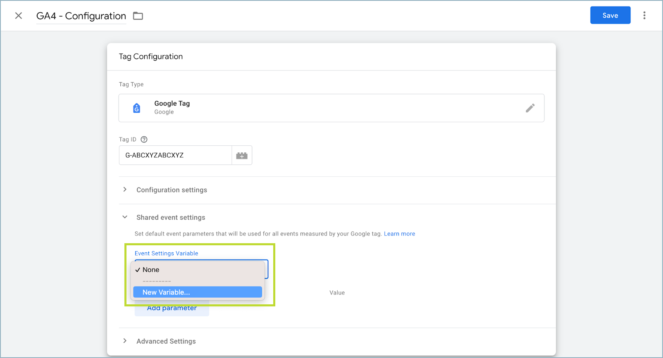
Task: Open the three-dot more options menu
Action: 644,16
